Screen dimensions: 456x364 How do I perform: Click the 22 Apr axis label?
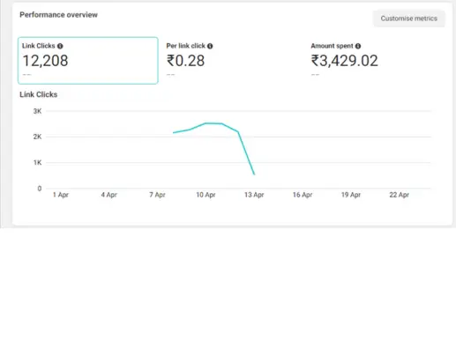point(400,195)
